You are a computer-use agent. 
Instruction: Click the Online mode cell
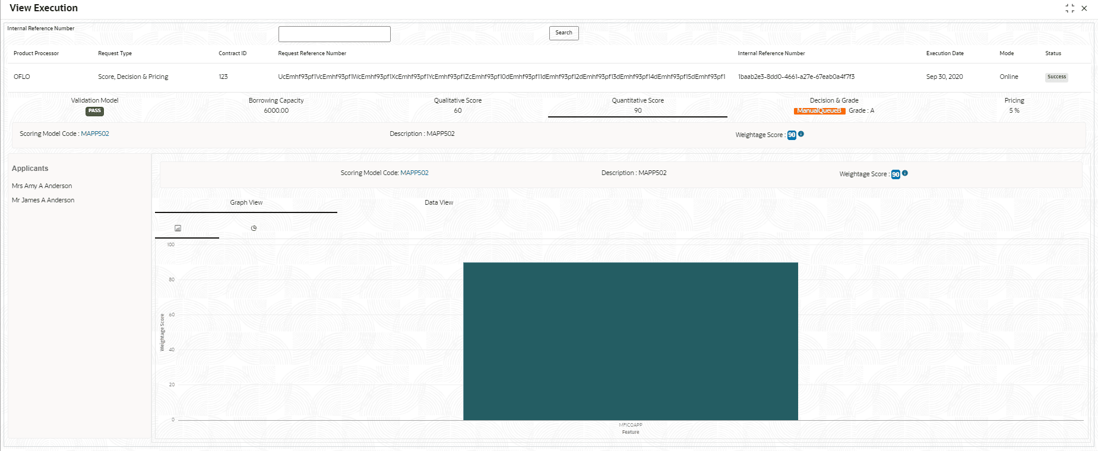[1008, 77]
